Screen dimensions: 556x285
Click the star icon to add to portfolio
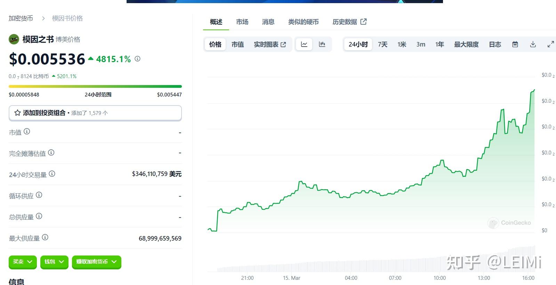[x=17, y=113]
